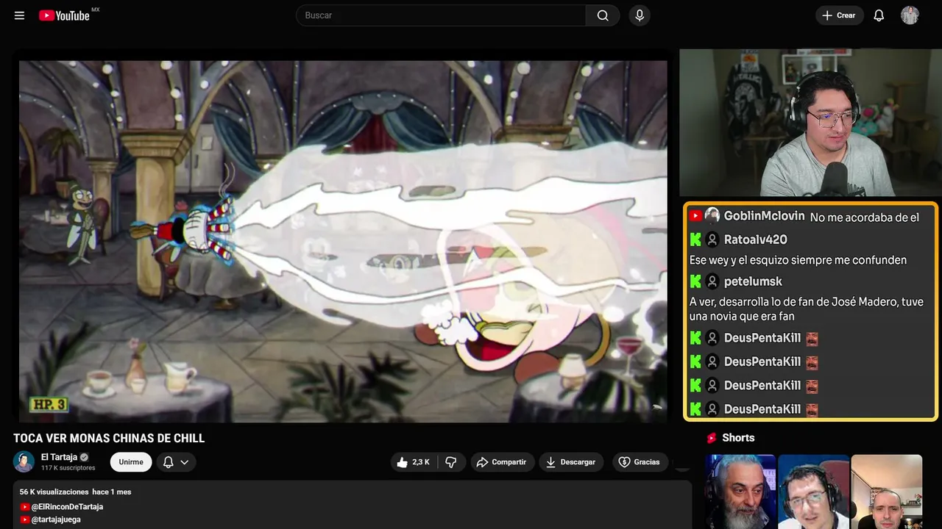Click the verified badge next to El Tartaja
This screenshot has height=529, width=942.
(x=84, y=457)
